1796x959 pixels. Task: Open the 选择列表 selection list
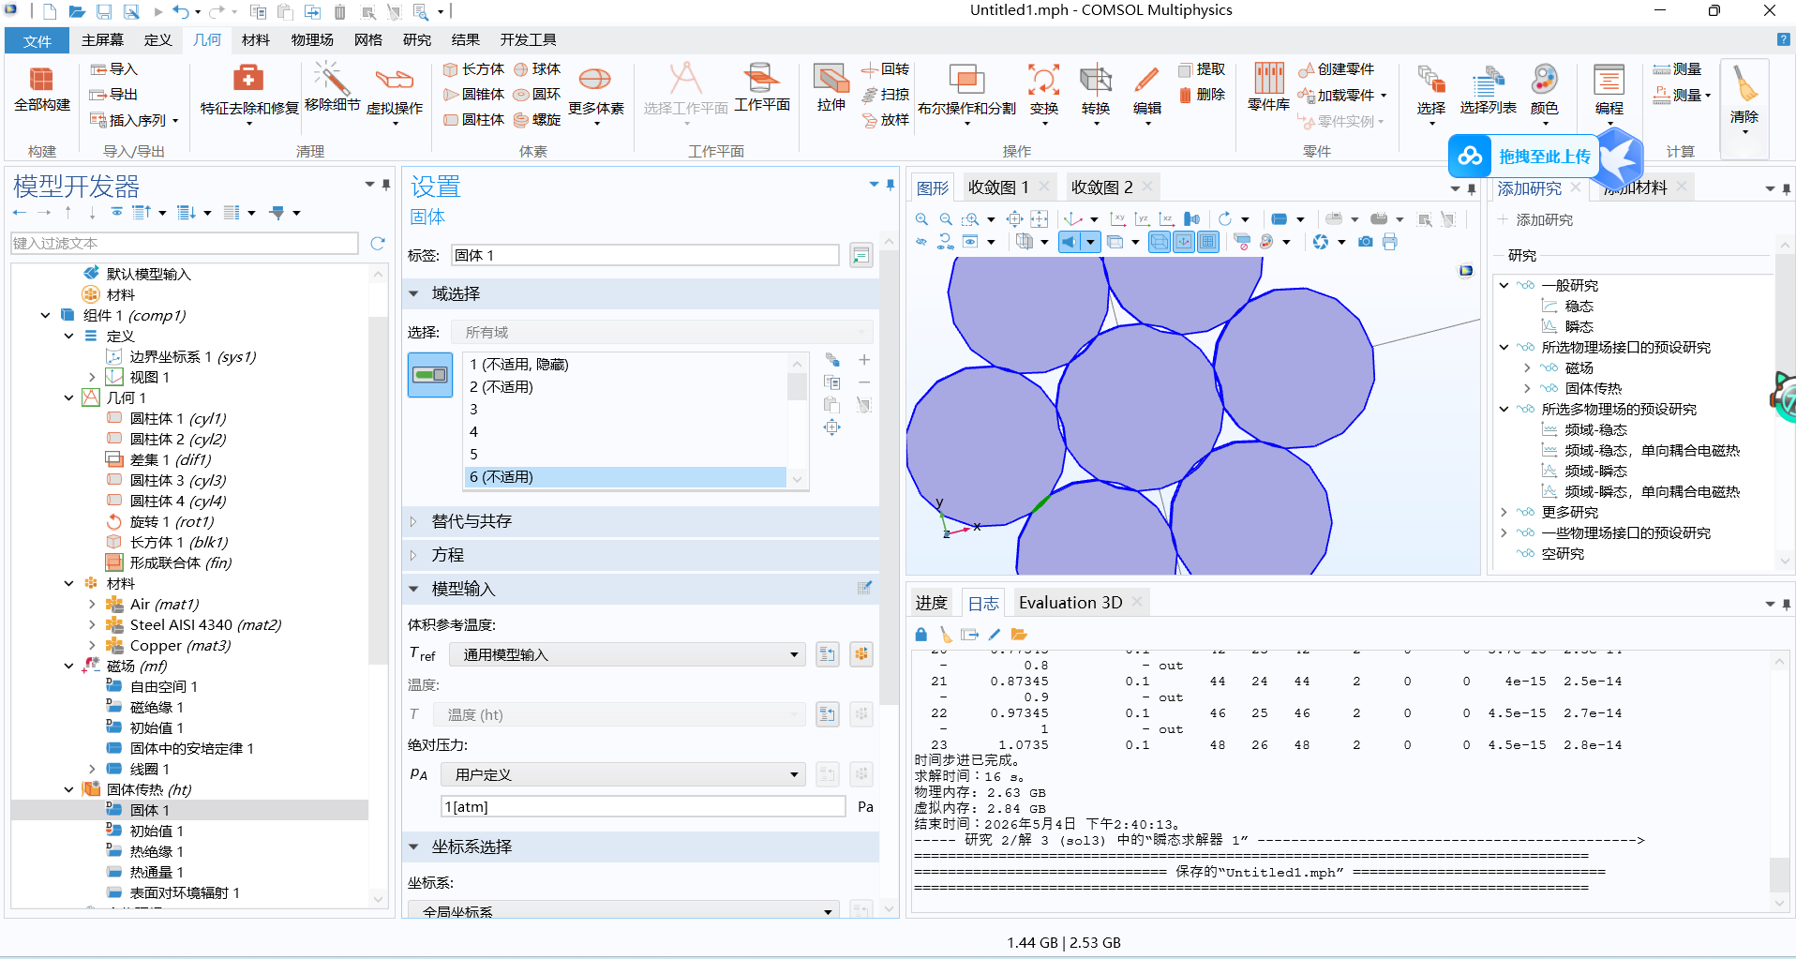[x=1488, y=92]
